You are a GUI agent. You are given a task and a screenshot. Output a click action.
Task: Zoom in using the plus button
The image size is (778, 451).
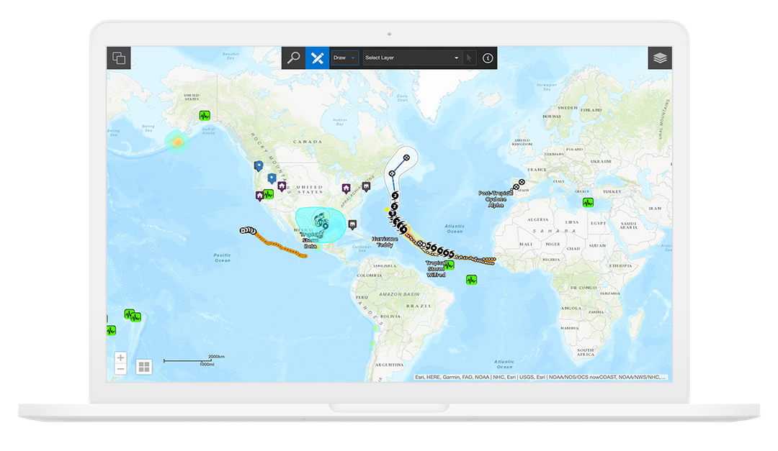pyautogui.click(x=120, y=357)
